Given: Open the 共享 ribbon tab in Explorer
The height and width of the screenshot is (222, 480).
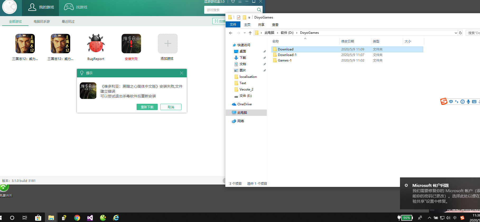Looking at the screenshot, I should (x=261, y=25).
